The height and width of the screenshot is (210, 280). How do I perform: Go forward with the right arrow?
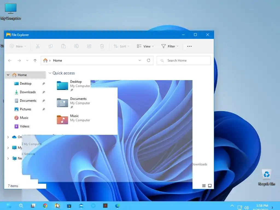(19, 60)
